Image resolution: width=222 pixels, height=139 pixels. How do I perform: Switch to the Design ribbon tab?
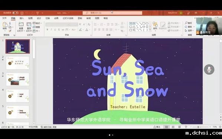[x=39, y=18]
